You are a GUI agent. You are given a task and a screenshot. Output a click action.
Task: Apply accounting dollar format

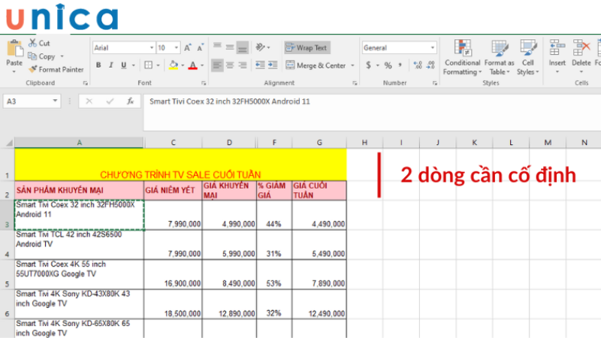pos(368,65)
